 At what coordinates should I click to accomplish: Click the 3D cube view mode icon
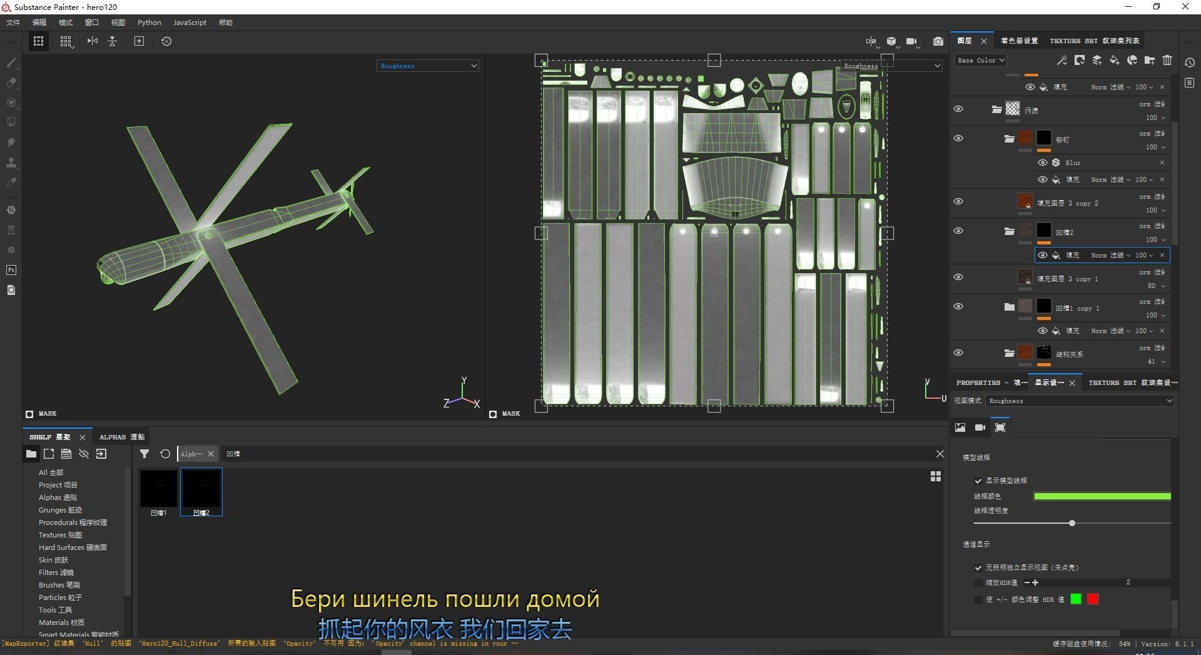(x=891, y=41)
